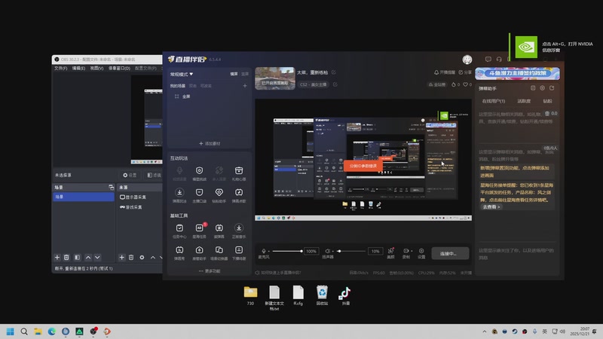Select 竖屏 portrait orientation

coord(244,74)
